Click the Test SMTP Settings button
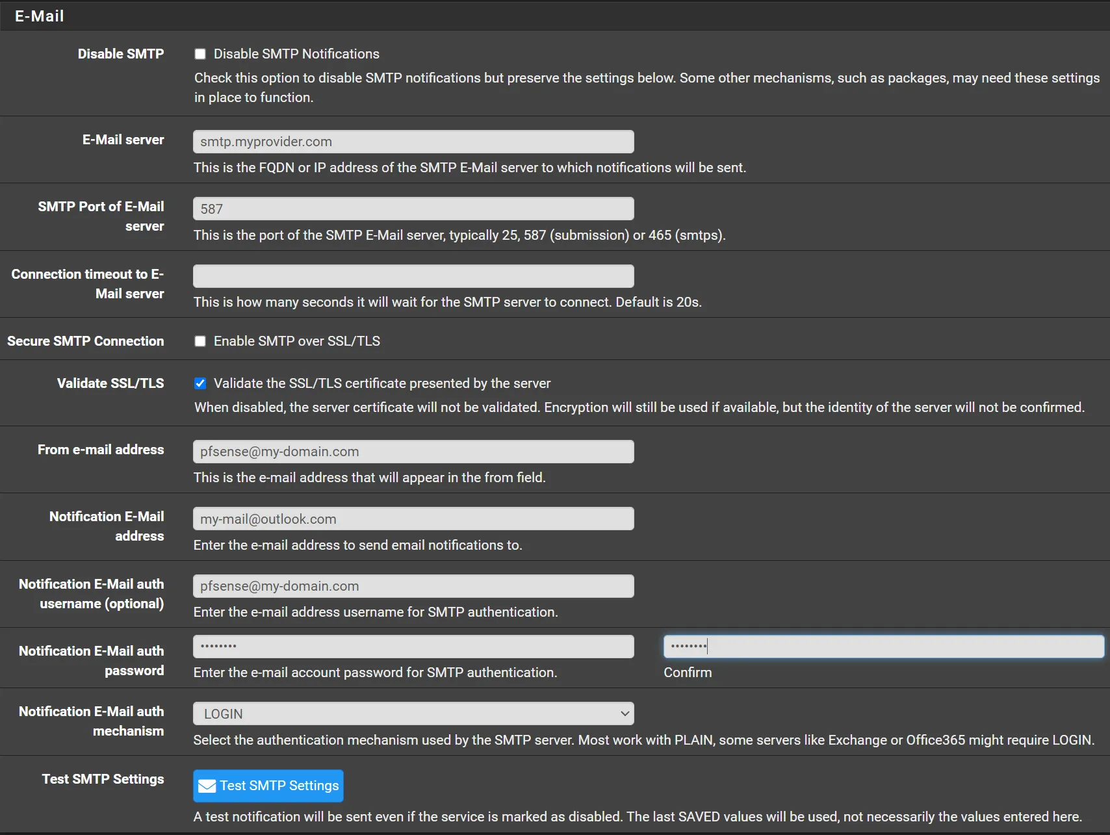 point(268,786)
